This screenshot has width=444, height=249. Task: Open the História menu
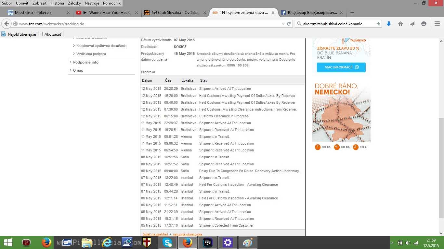tap(57, 3)
